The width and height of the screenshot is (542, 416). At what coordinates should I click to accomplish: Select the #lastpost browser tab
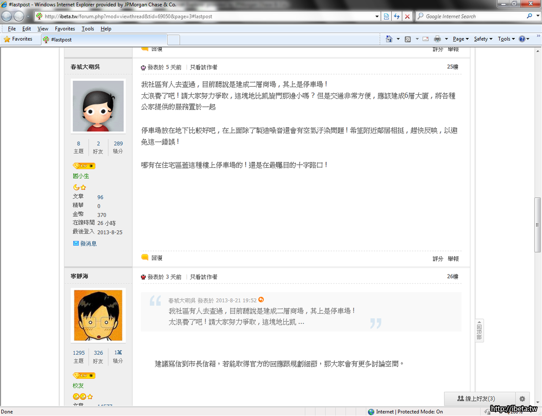tap(103, 40)
